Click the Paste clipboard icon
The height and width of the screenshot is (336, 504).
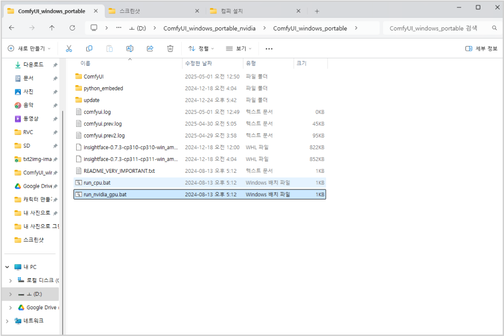pyautogui.click(x=109, y=49)
